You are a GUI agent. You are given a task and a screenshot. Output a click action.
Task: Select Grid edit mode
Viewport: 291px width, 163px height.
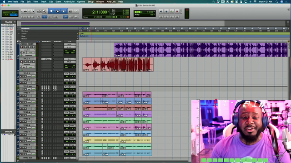tap(13, 14)
